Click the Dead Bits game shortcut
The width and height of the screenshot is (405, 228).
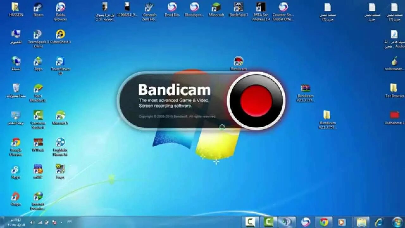click(x=172, y=9)
